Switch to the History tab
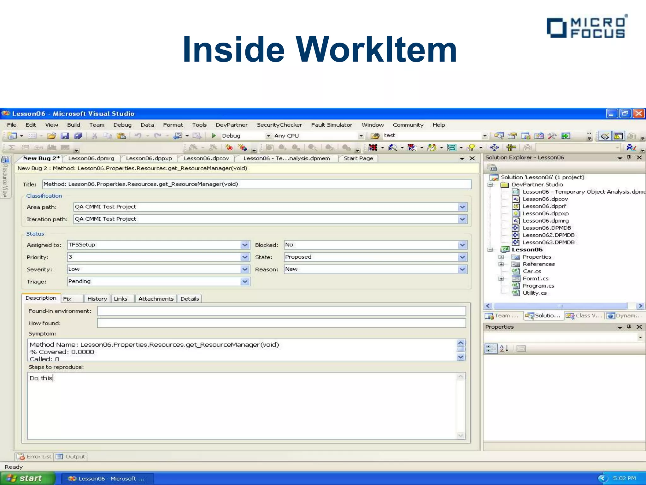The image size is (646, 485). point(97,299)
